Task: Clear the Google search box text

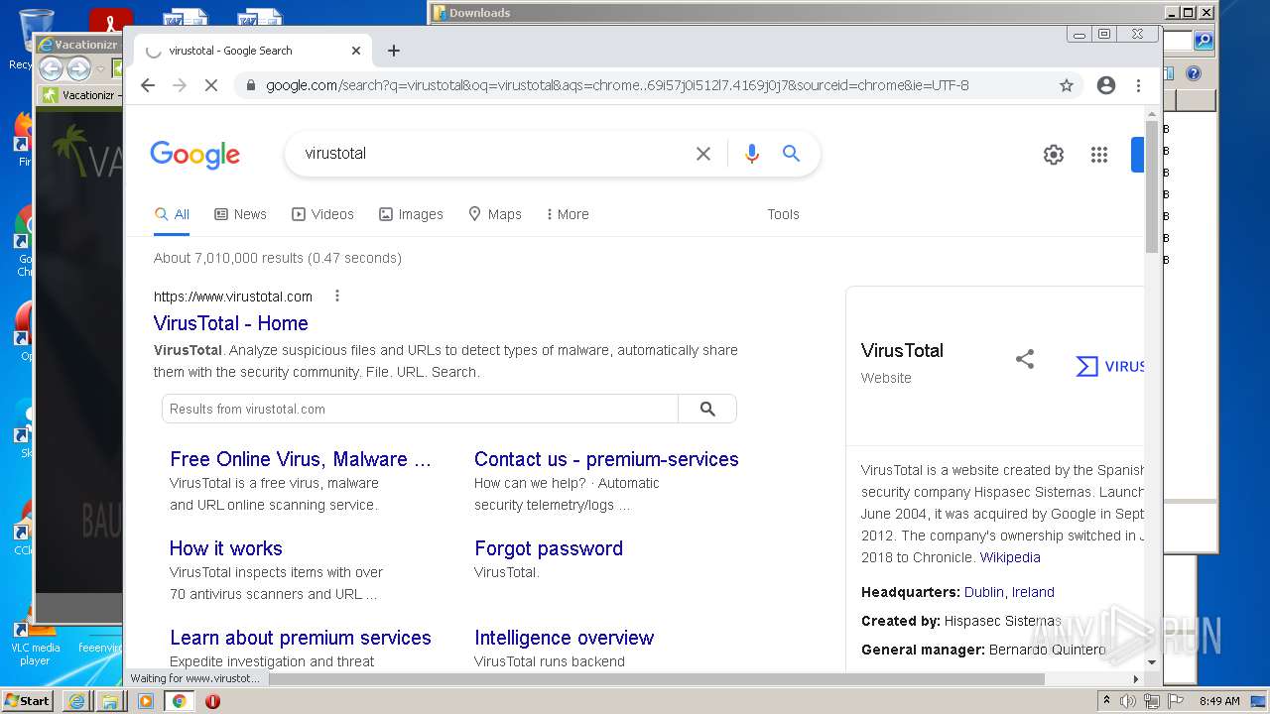Action: (x=703, y=154)
